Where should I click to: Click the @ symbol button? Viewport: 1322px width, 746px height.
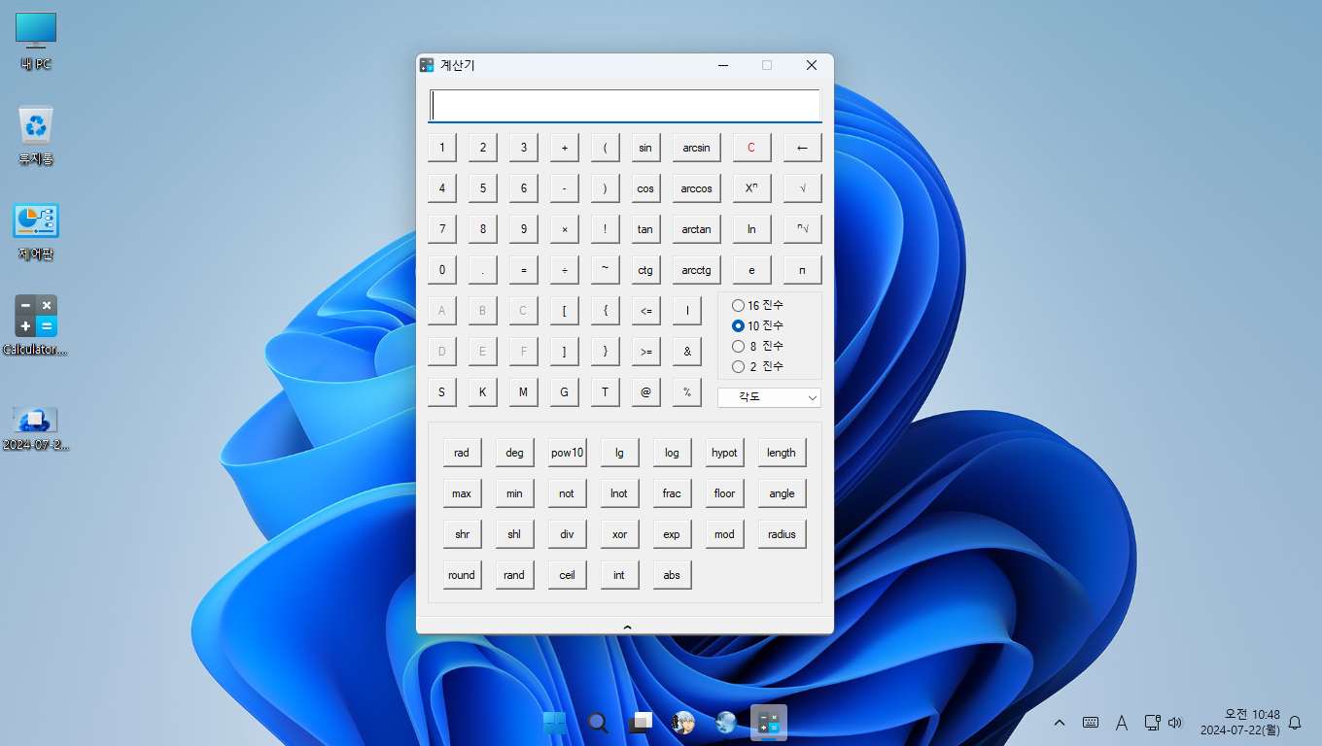(645, 392)
